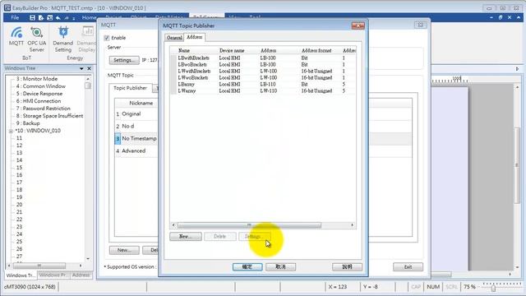Select the LBarray row
This screenshot has height=296, width=526.
point(263,84)
